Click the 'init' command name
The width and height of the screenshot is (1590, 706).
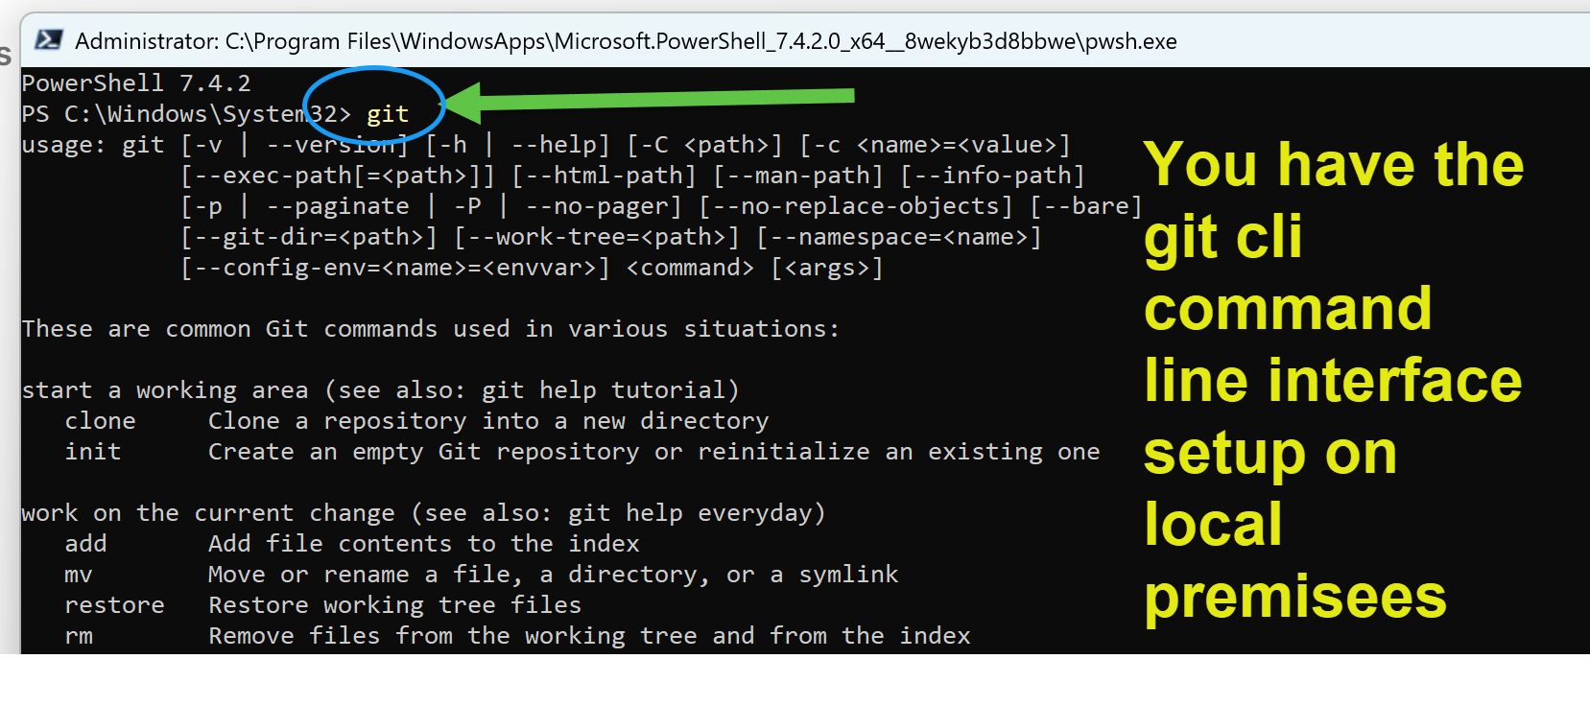point(93,452)
